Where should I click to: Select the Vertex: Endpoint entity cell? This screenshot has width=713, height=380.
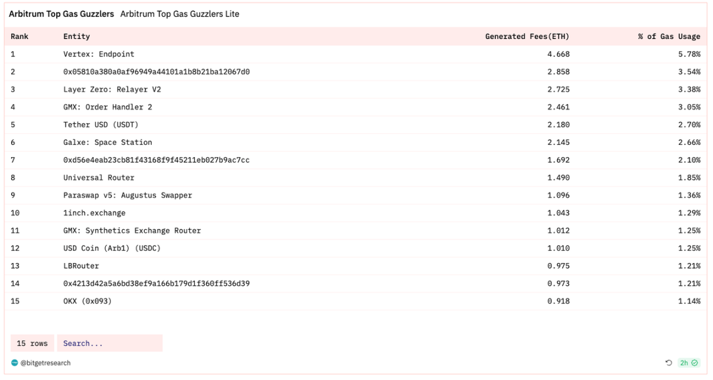(x=98, y=54)
